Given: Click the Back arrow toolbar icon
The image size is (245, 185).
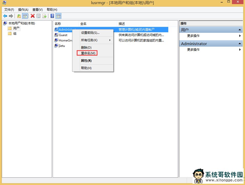Looking at the screenshot, I should point(5,16).
